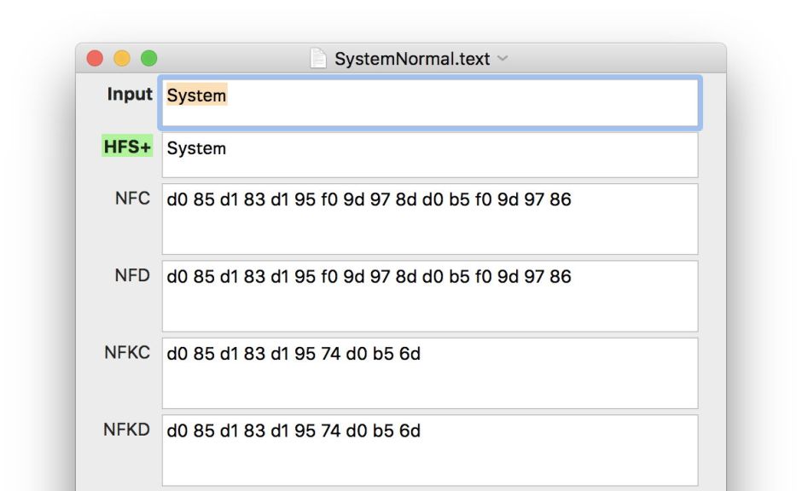Screen dimensions: 802x491
Task: Select the green highlighted HFS+ label
Action: coord(127,147)
